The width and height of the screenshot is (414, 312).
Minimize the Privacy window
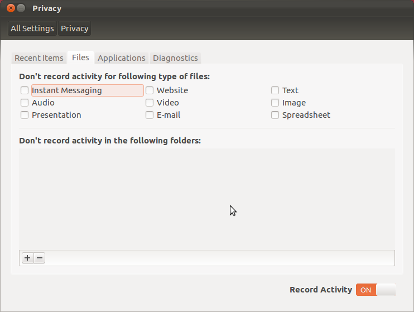click(21, 8)
